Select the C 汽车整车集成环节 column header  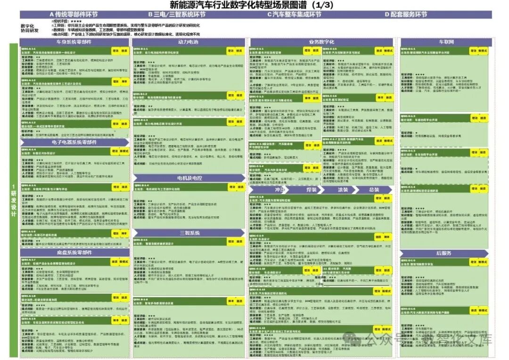294,15
